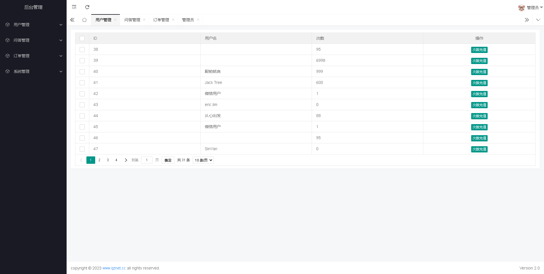Click 次数充值 for eric.lim
544x274 pixels.
click(x=479, y=105)
